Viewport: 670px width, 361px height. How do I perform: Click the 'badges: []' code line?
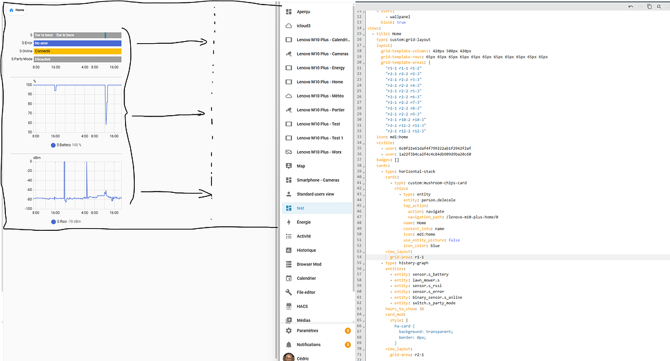387,160
